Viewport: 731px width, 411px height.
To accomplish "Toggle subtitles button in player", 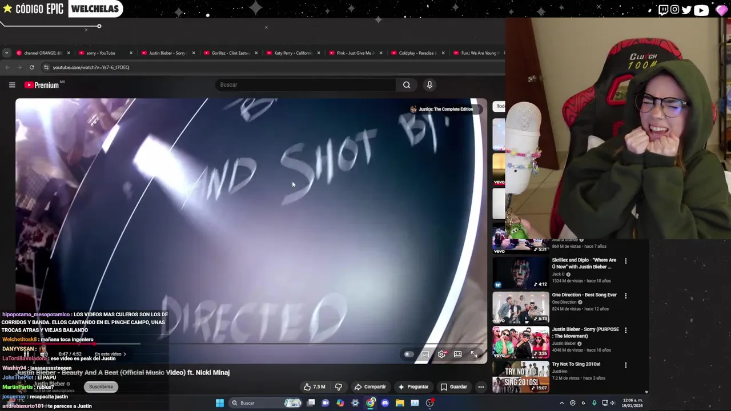I will pos(425,354).
